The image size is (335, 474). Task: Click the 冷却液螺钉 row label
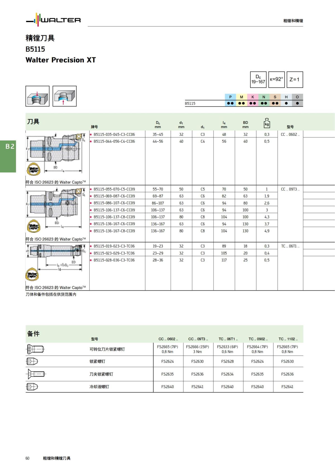(x=99, y=387)
